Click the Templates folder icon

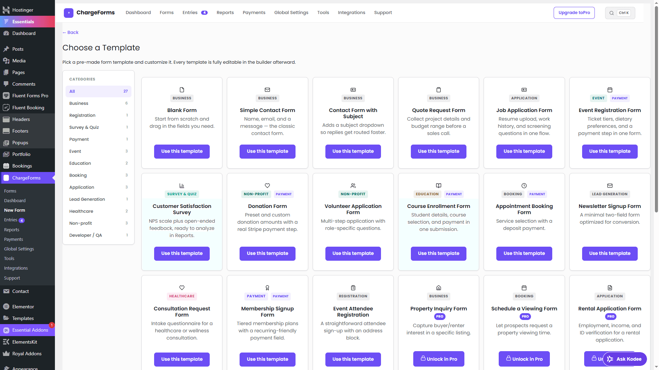coord(6,318)
